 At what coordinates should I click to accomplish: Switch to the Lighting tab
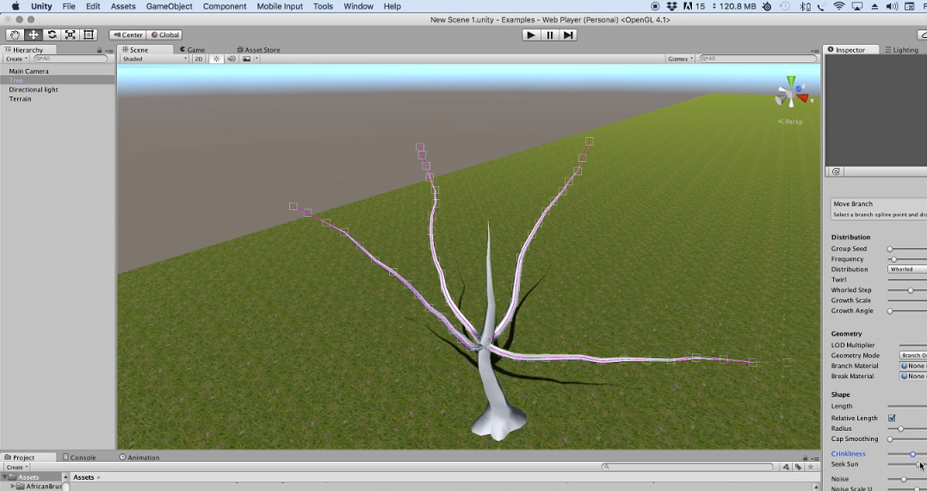click(902, 50)
